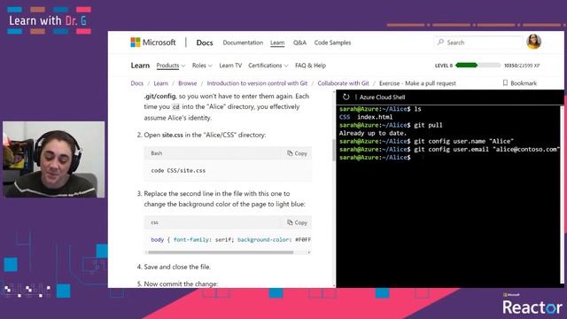Image resolution: width=567 pixels, height=319 pixels.
Task: Open the Q&A page
Action: [x=299, y=43]
